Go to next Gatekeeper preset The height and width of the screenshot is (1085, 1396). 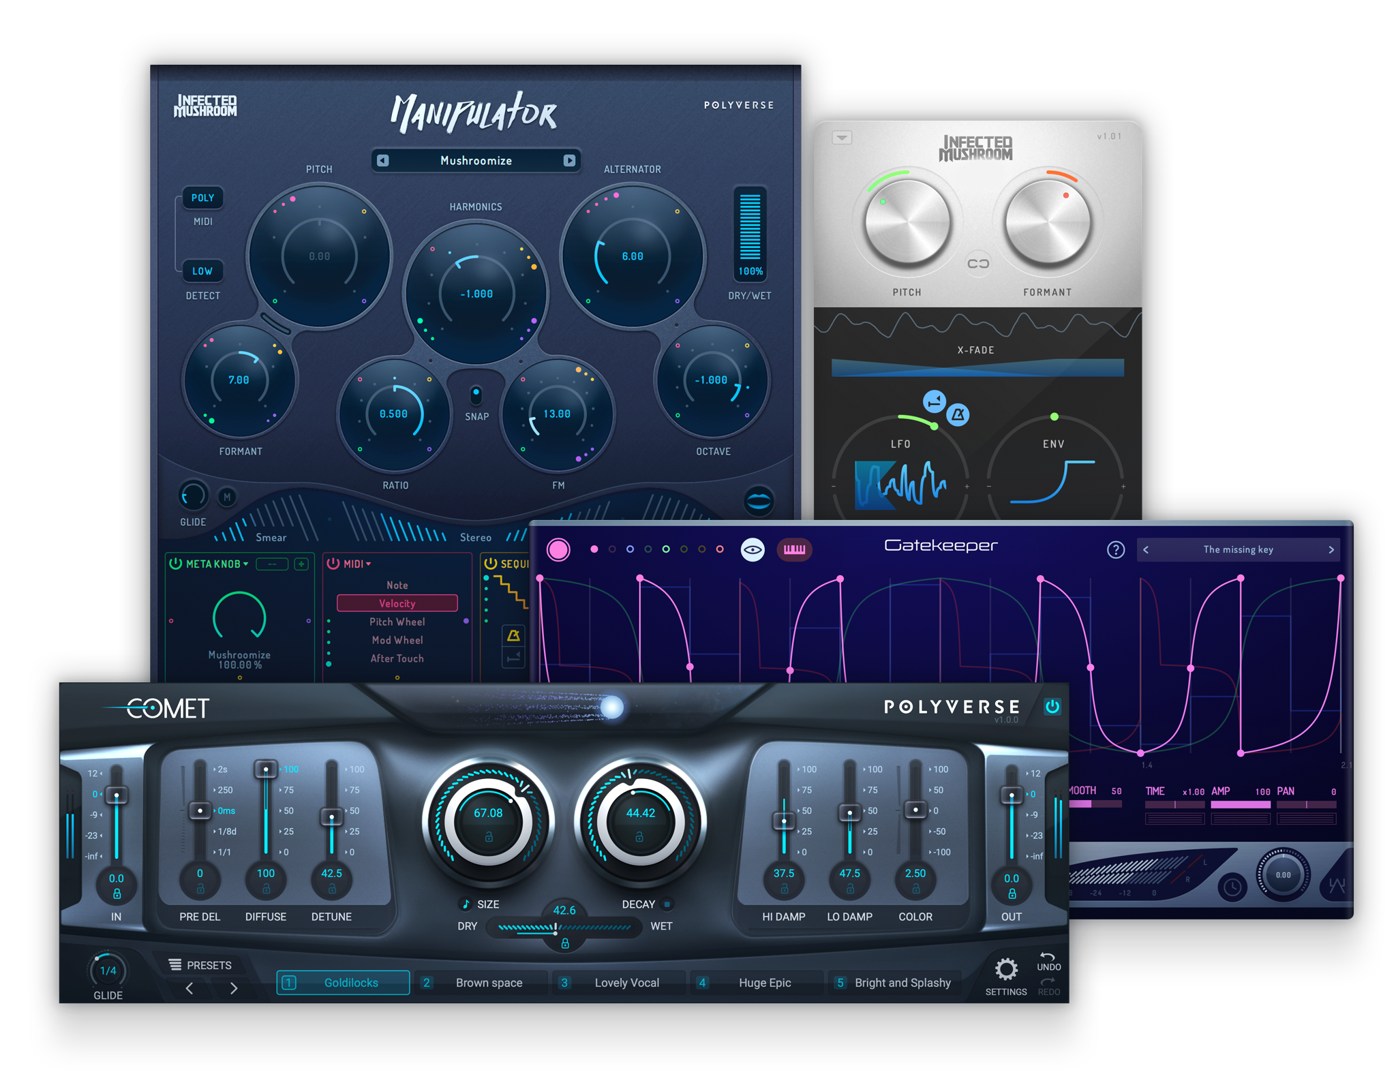coord(1331,549)
